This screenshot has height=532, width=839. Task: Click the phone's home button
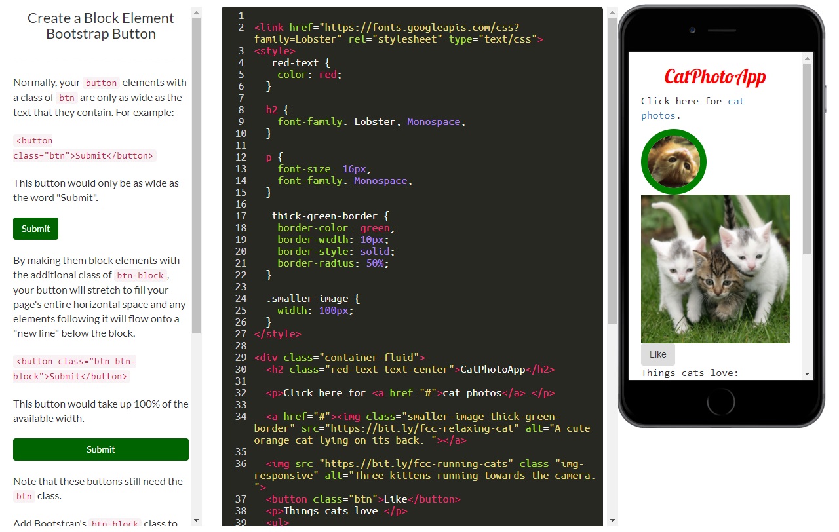(721, 400)
